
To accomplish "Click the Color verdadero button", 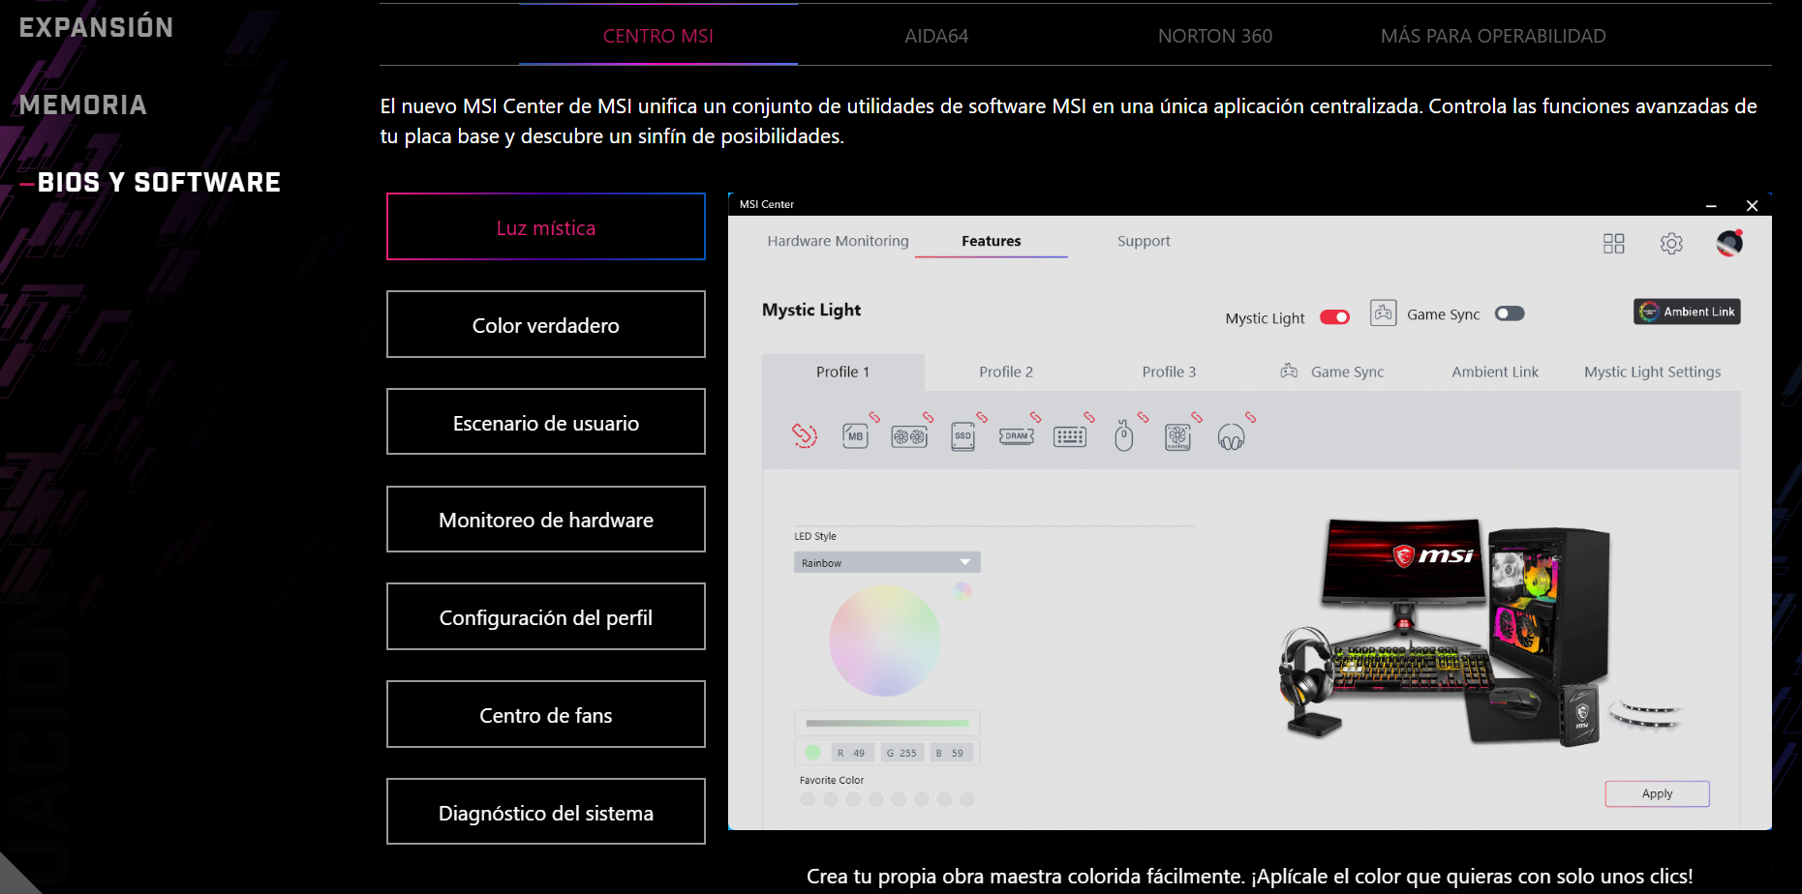I will [x=546, y=324].
